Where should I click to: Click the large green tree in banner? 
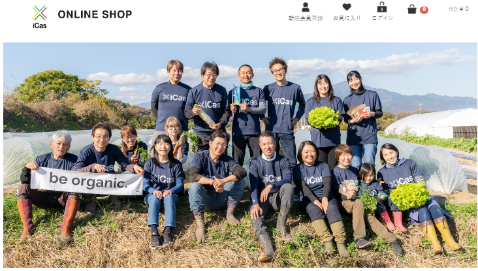[59, 86]
